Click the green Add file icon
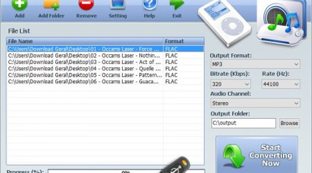312x173 pixels. (20, 5)
